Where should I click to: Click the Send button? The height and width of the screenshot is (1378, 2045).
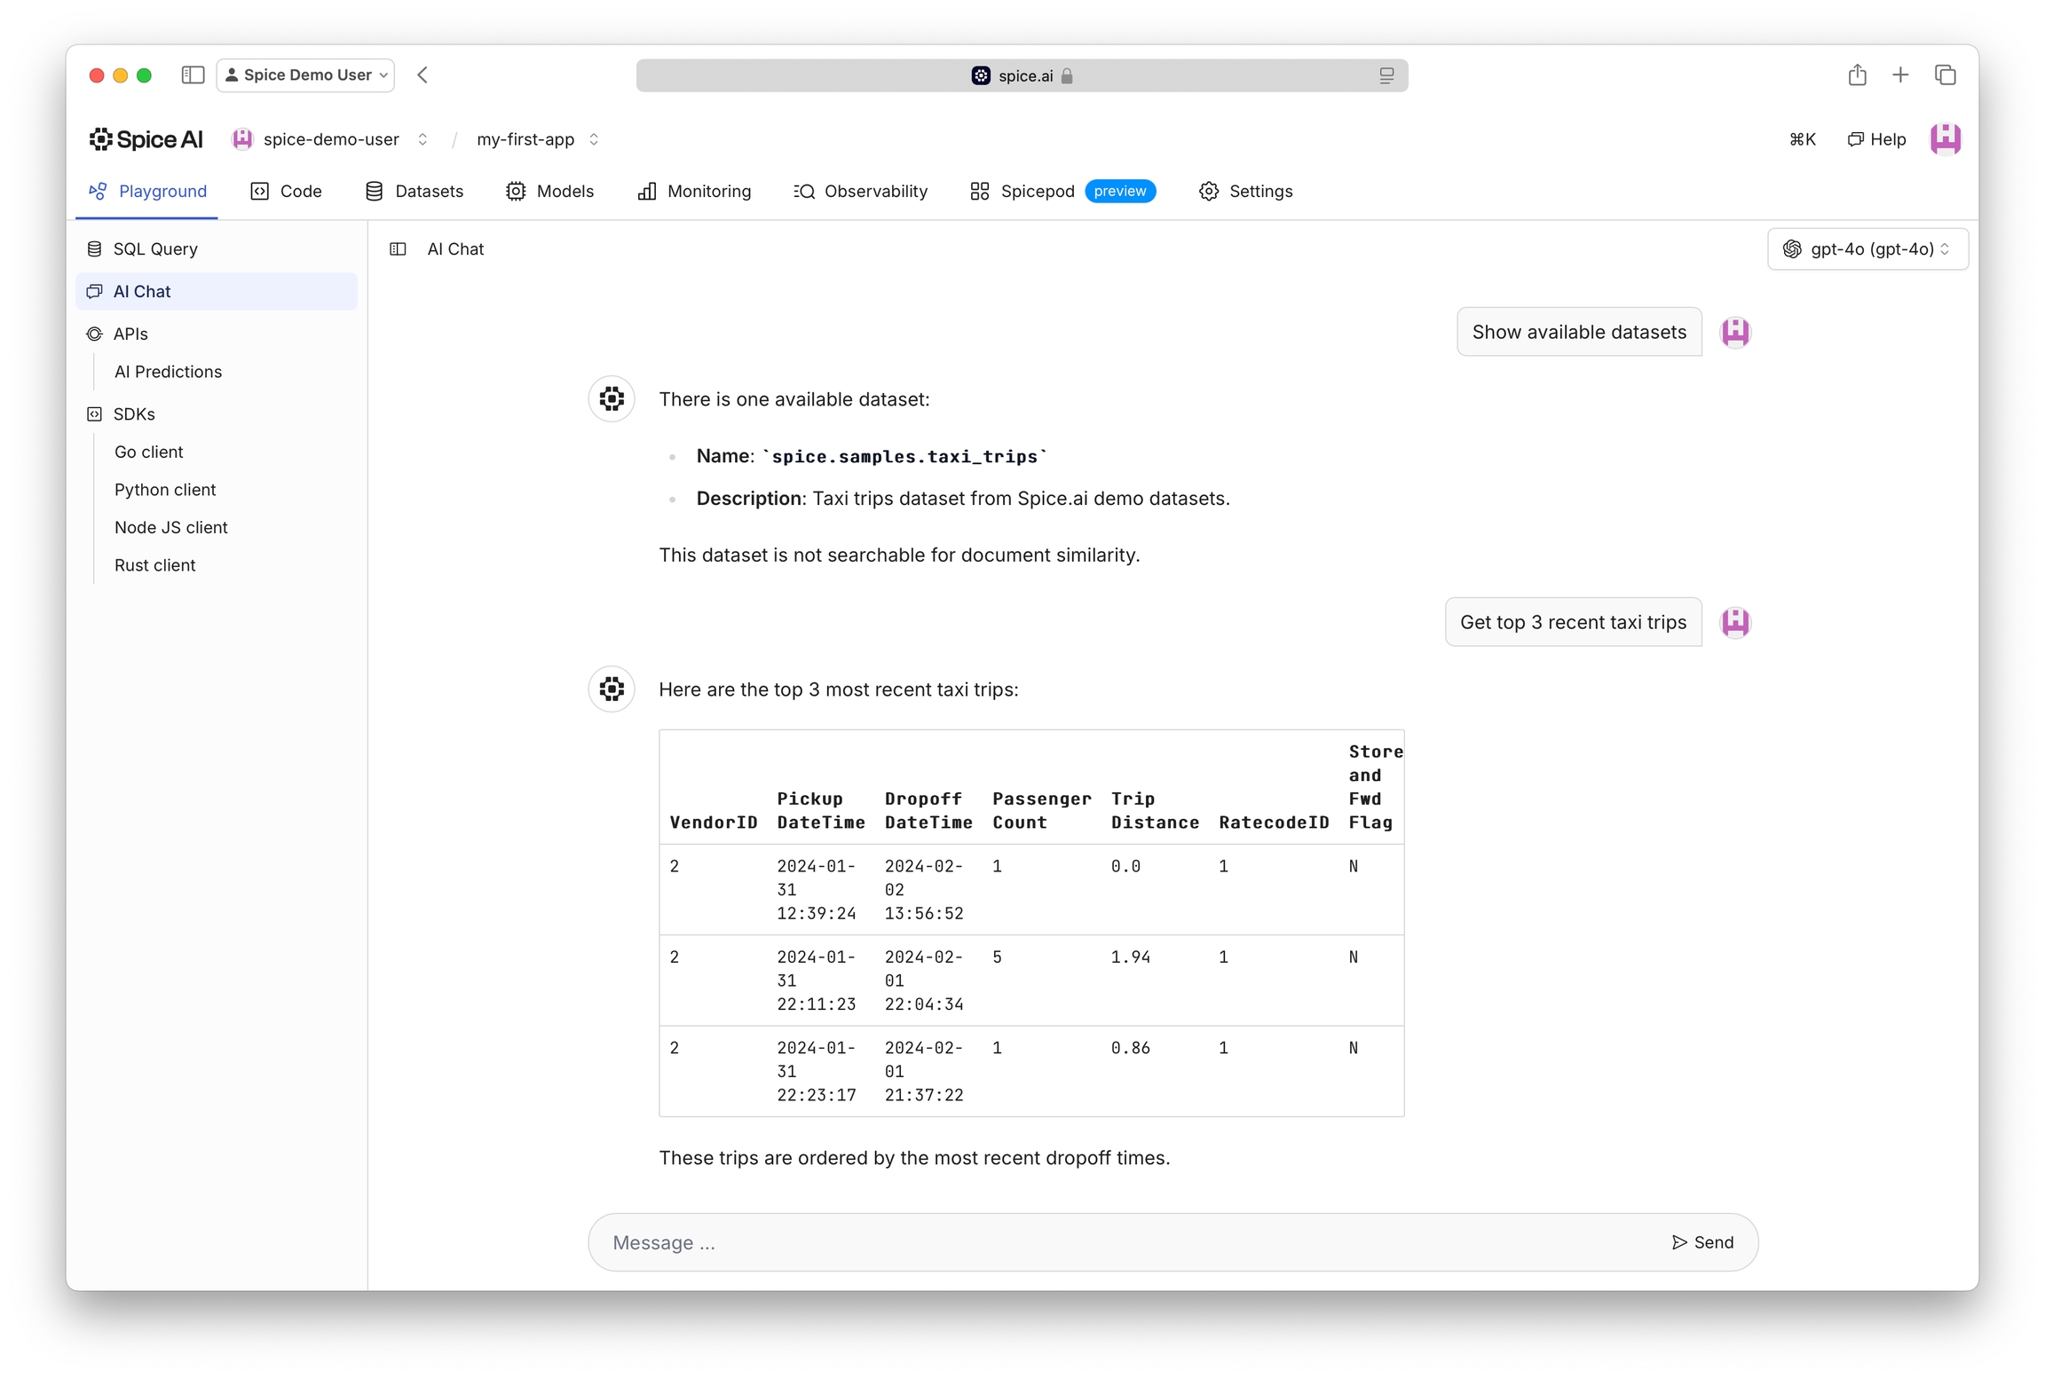(1702, 1242)
